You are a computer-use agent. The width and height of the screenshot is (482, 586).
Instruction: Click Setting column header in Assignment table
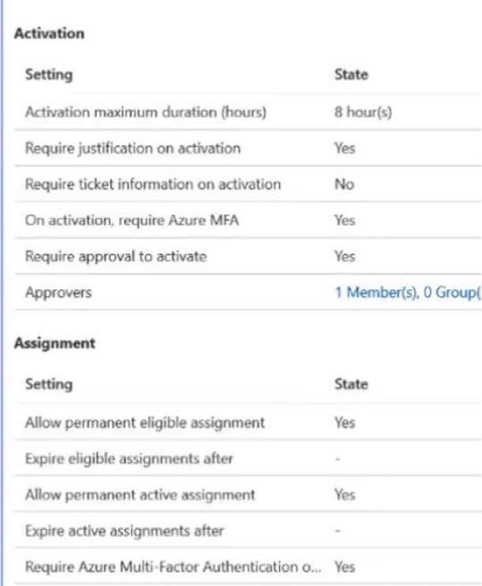pos(48,384)
